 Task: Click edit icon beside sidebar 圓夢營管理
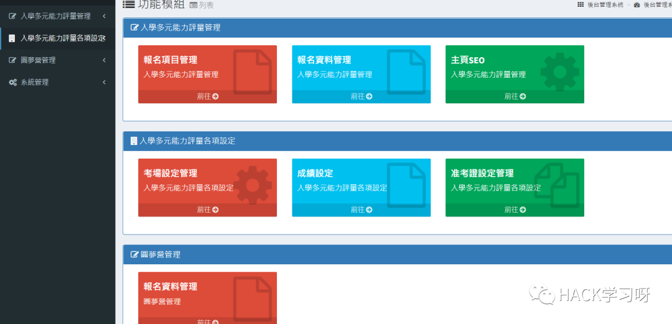pyautogui.click(x=12, y=60)
